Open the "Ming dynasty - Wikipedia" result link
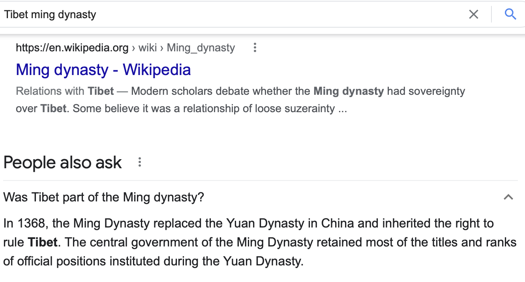Screen dimensions: 525x282 (103, 70)
